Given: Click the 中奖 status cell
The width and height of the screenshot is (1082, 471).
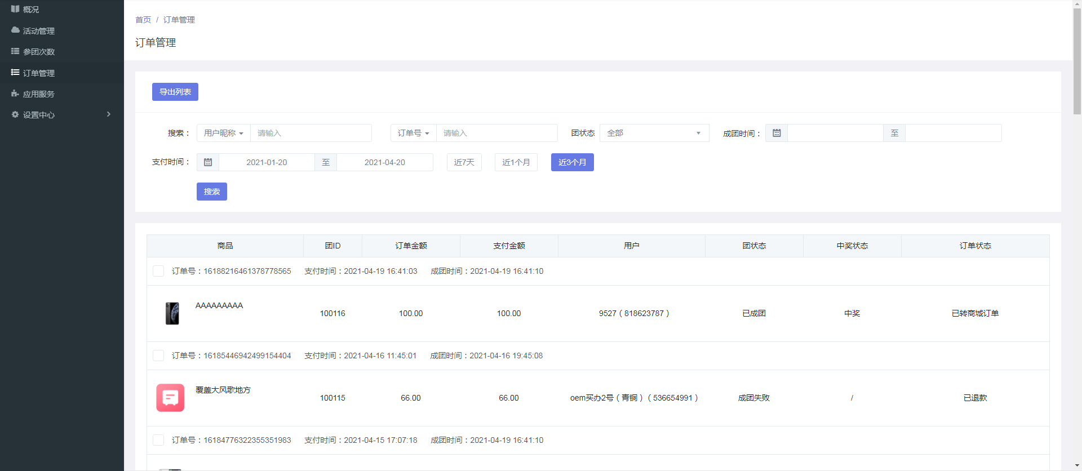Looking at the screenshot, I should [852, 313].
